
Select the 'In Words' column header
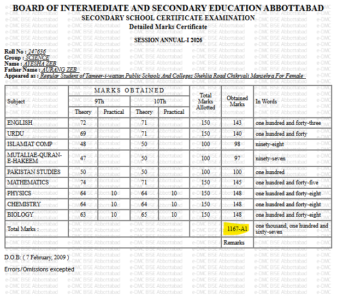point(266,101)
